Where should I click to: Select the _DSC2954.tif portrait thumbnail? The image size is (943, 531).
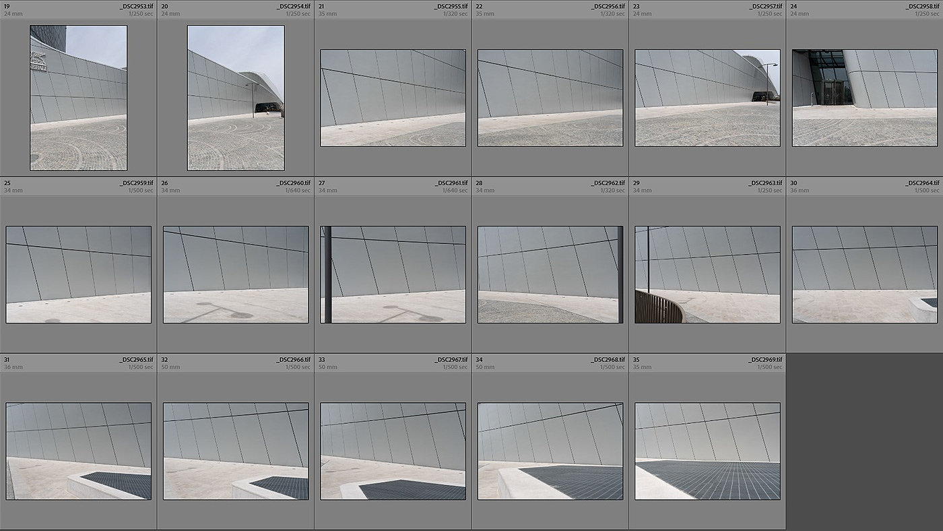point(236,98)
